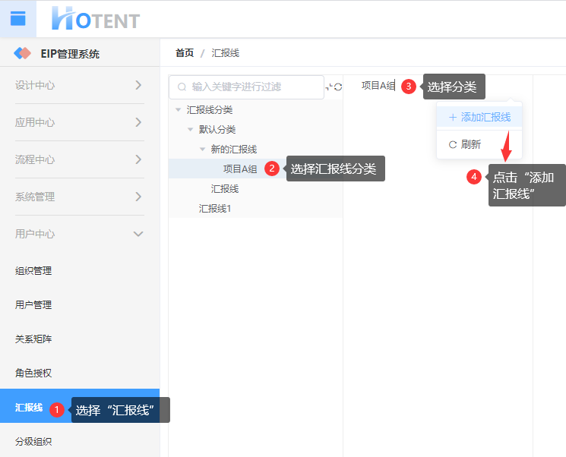
Task: Open 组织管理 in the sidebar
Action: click(x=33, y=271)
